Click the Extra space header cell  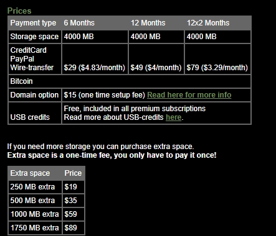35,173
